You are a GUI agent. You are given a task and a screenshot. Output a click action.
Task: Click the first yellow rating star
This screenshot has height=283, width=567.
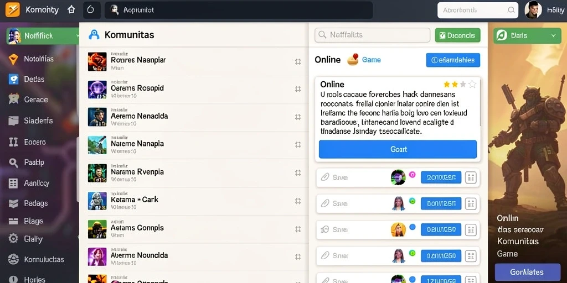pos(447,85)
